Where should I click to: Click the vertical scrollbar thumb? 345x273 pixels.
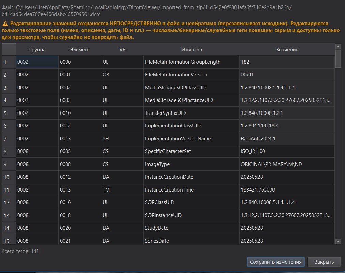(338, 59)
